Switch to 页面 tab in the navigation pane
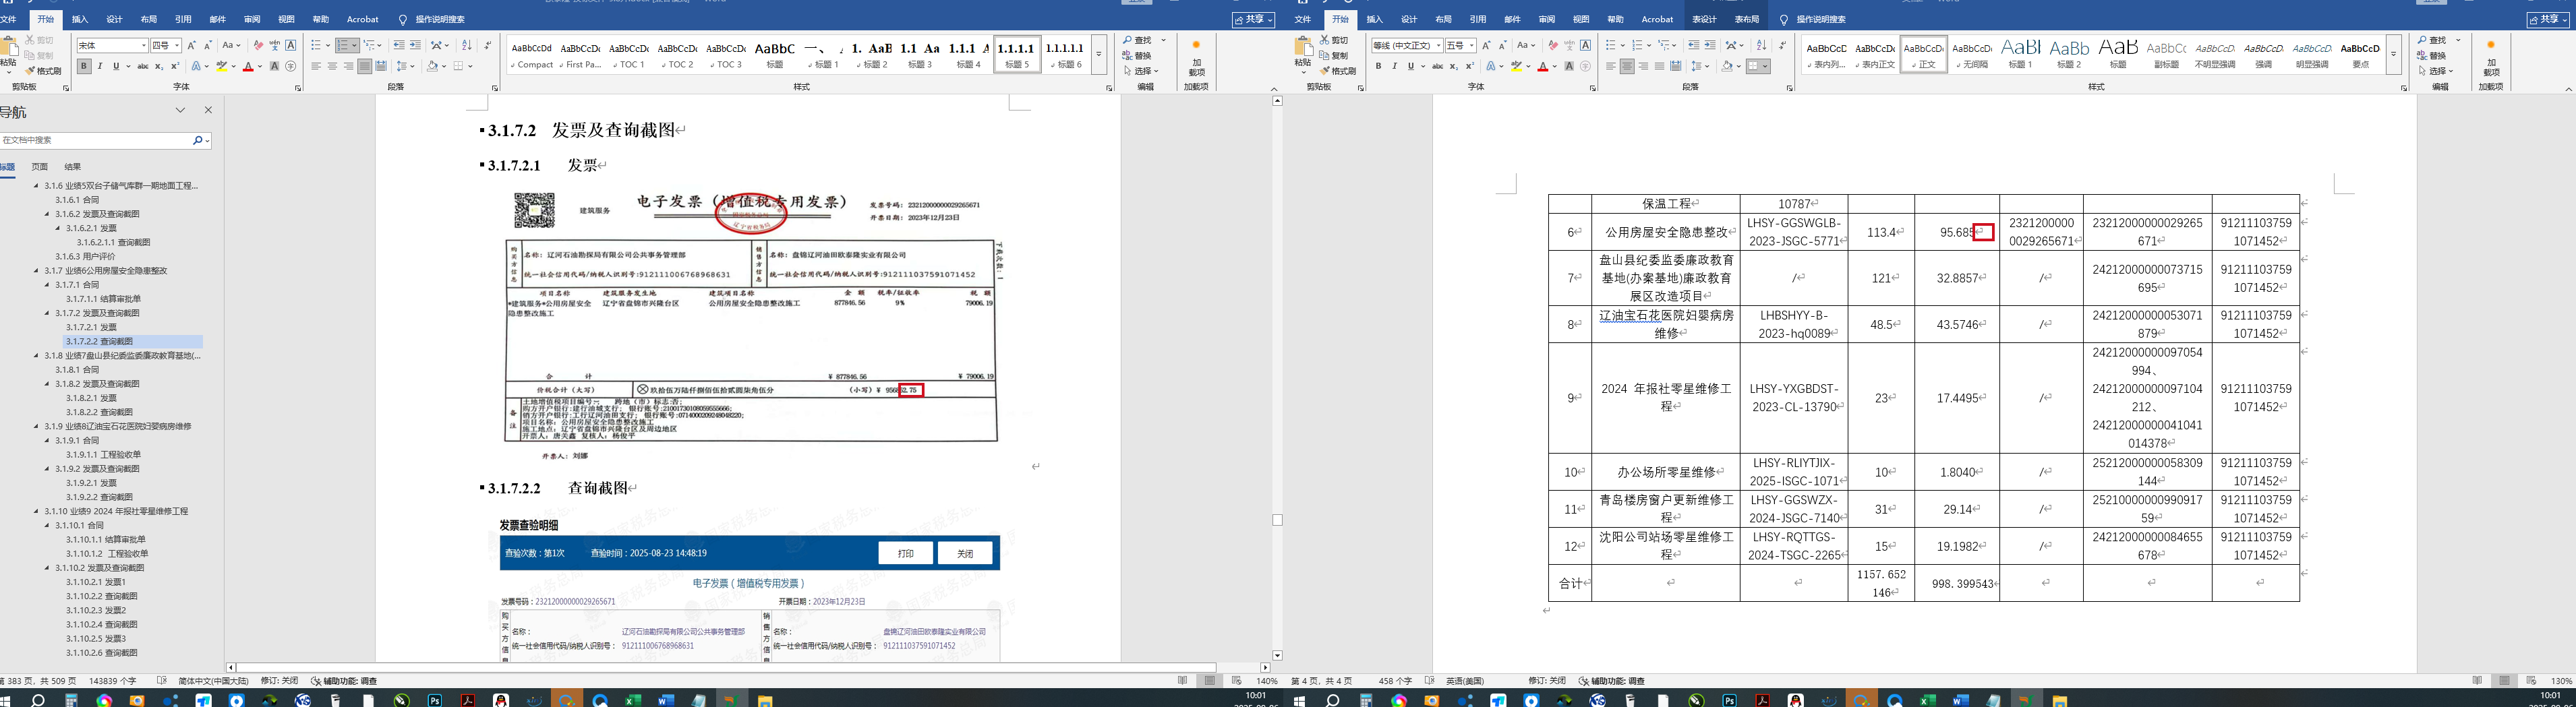Viewport: 2576px width, 707px height. point(40,167)
